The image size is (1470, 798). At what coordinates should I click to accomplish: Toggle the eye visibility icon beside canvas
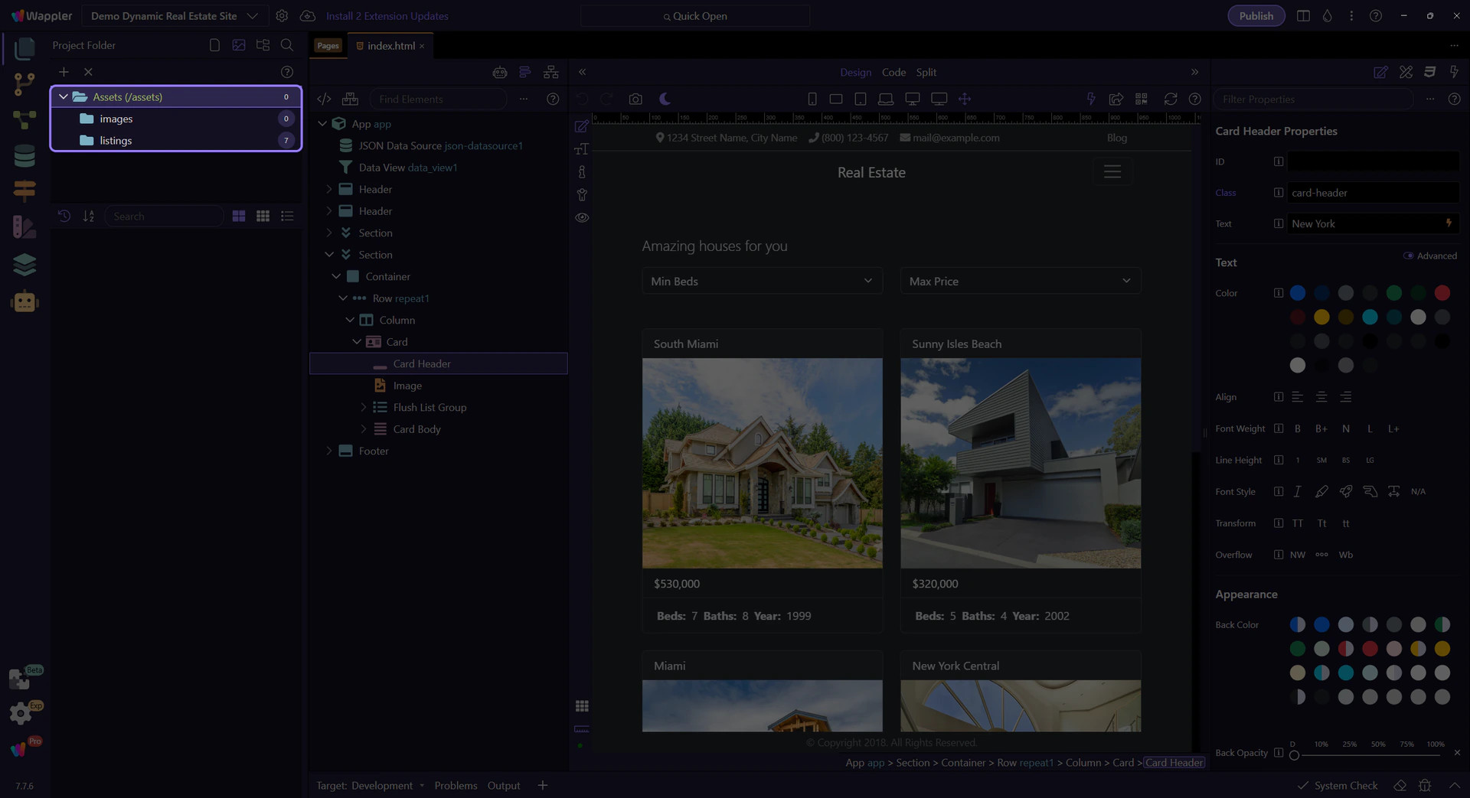(x=582, y=218)
